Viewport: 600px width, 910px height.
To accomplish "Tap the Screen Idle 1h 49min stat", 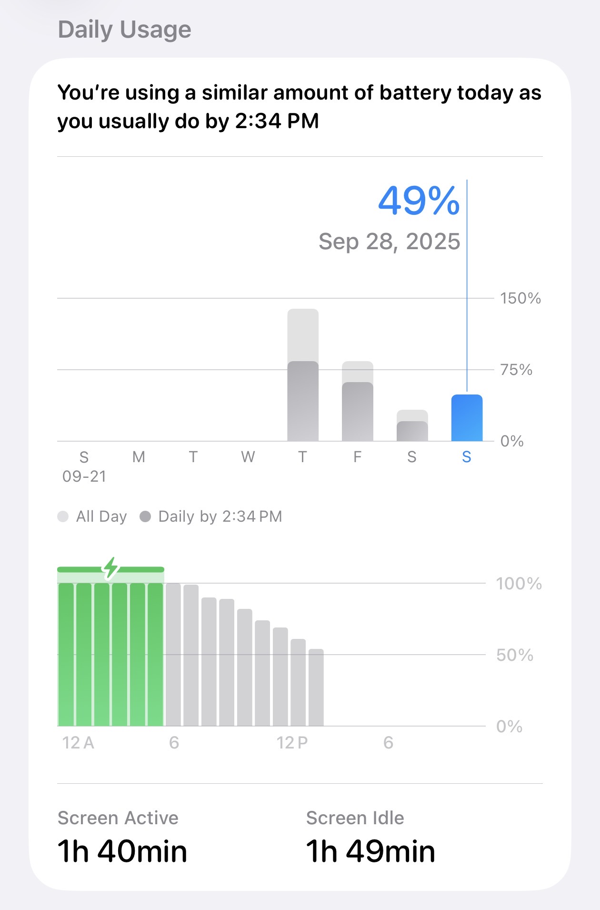I will (370, 839).
